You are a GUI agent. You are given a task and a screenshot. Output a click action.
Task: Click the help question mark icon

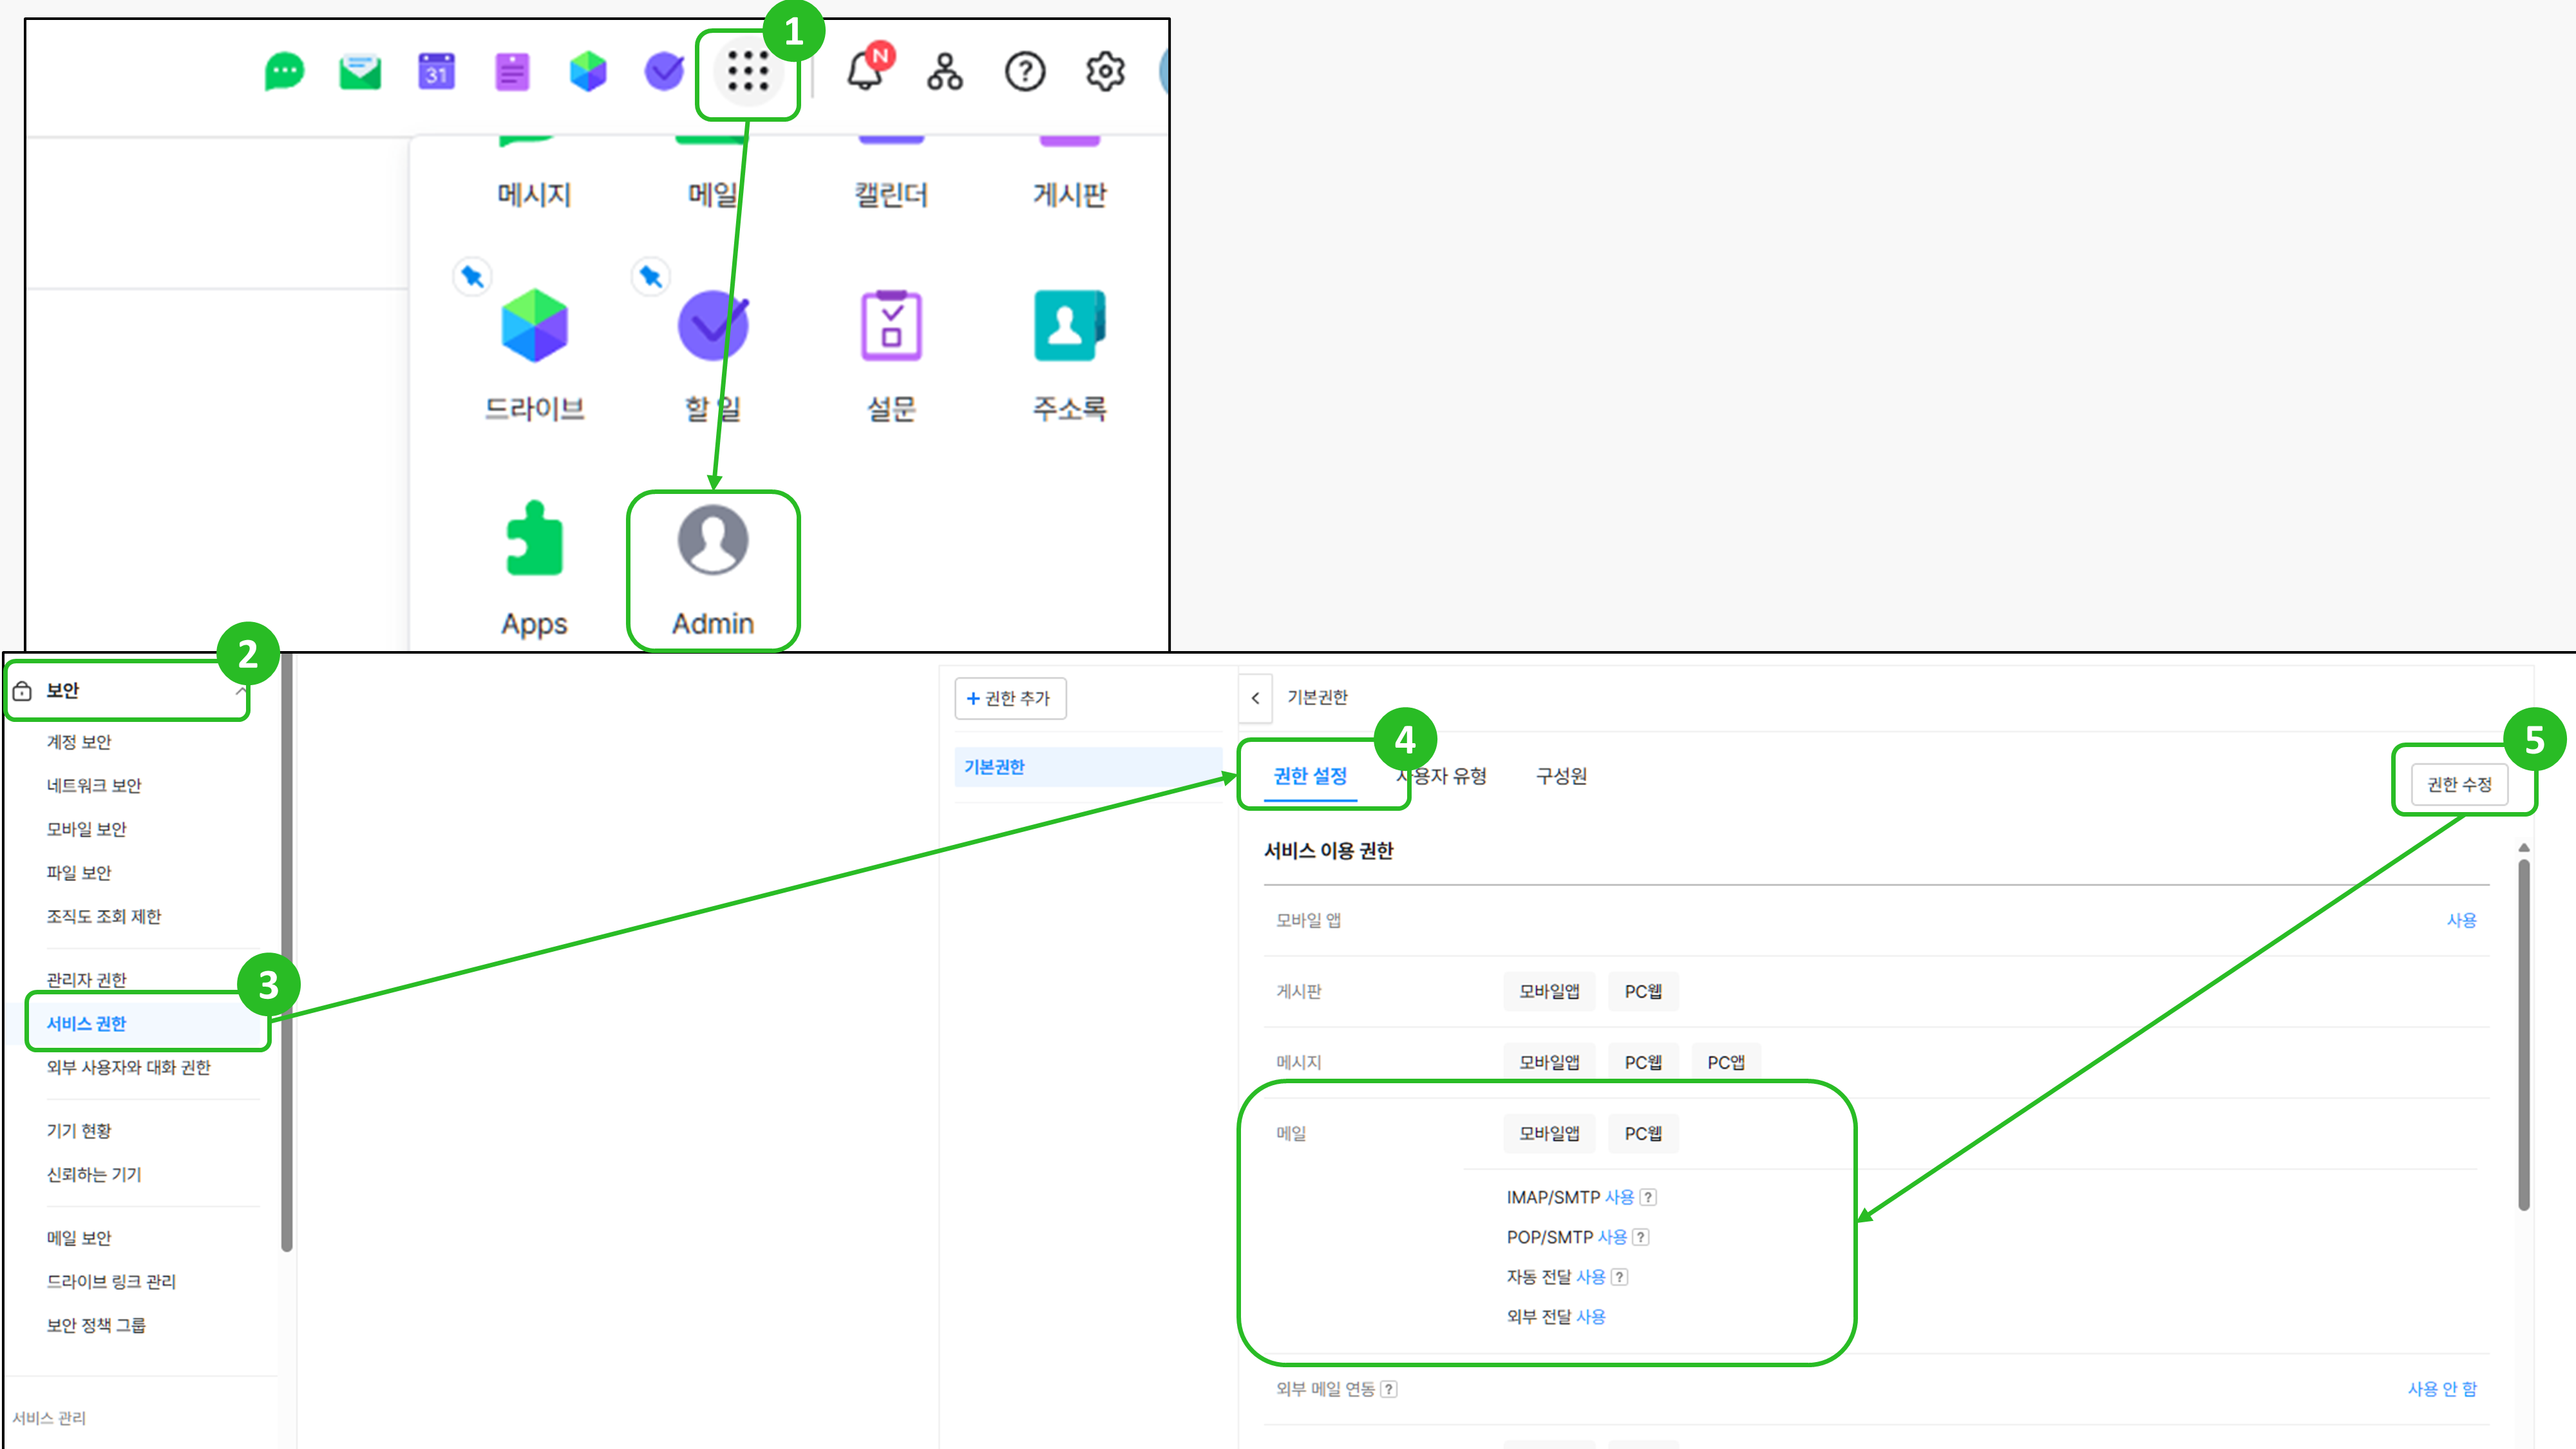pyautogui.click(x=1024, y=72)
